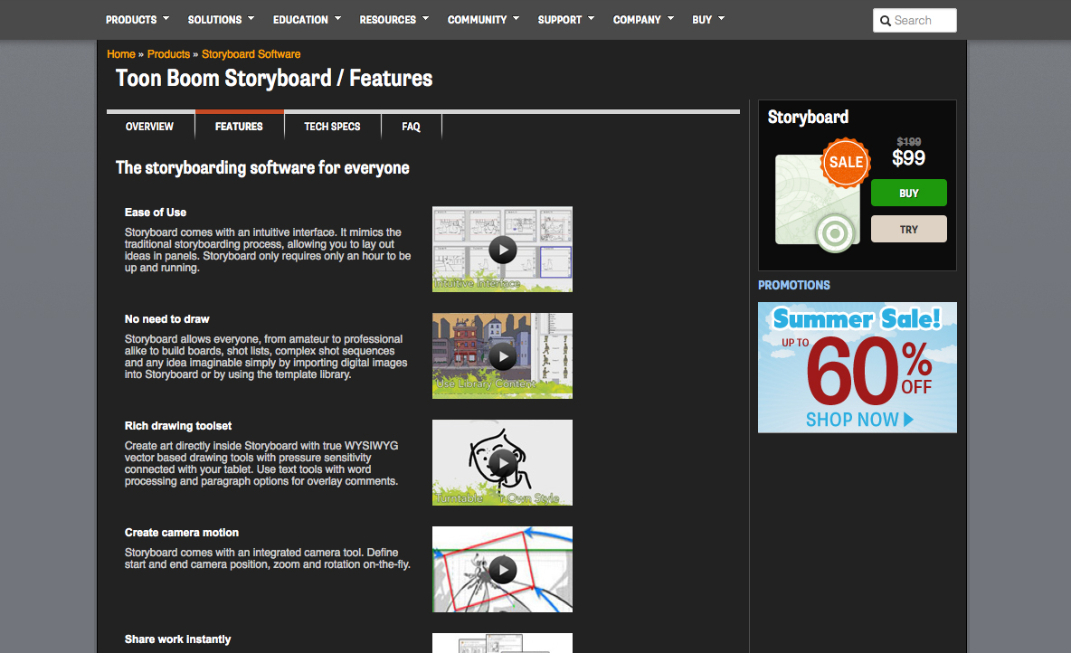
Task: Click the Rich drawing toolset heading
Action: click(x=177, y=426)
